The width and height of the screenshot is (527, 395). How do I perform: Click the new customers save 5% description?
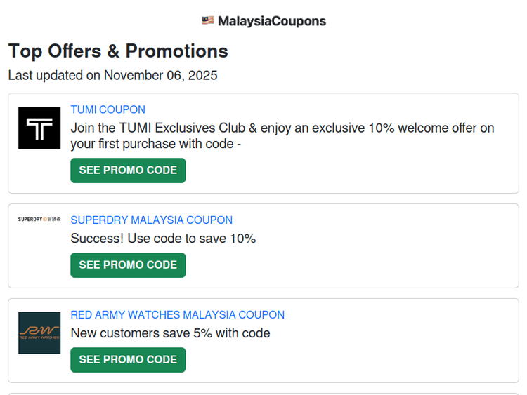click(x=170, y=333)
